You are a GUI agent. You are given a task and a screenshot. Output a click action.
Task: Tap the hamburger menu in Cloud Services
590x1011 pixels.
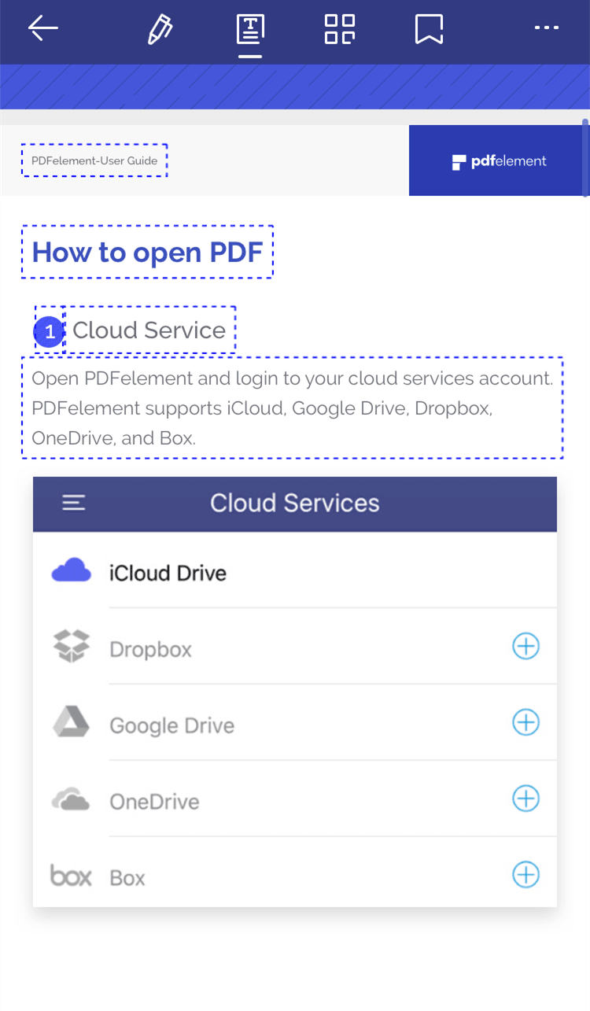tap(74, 503)
